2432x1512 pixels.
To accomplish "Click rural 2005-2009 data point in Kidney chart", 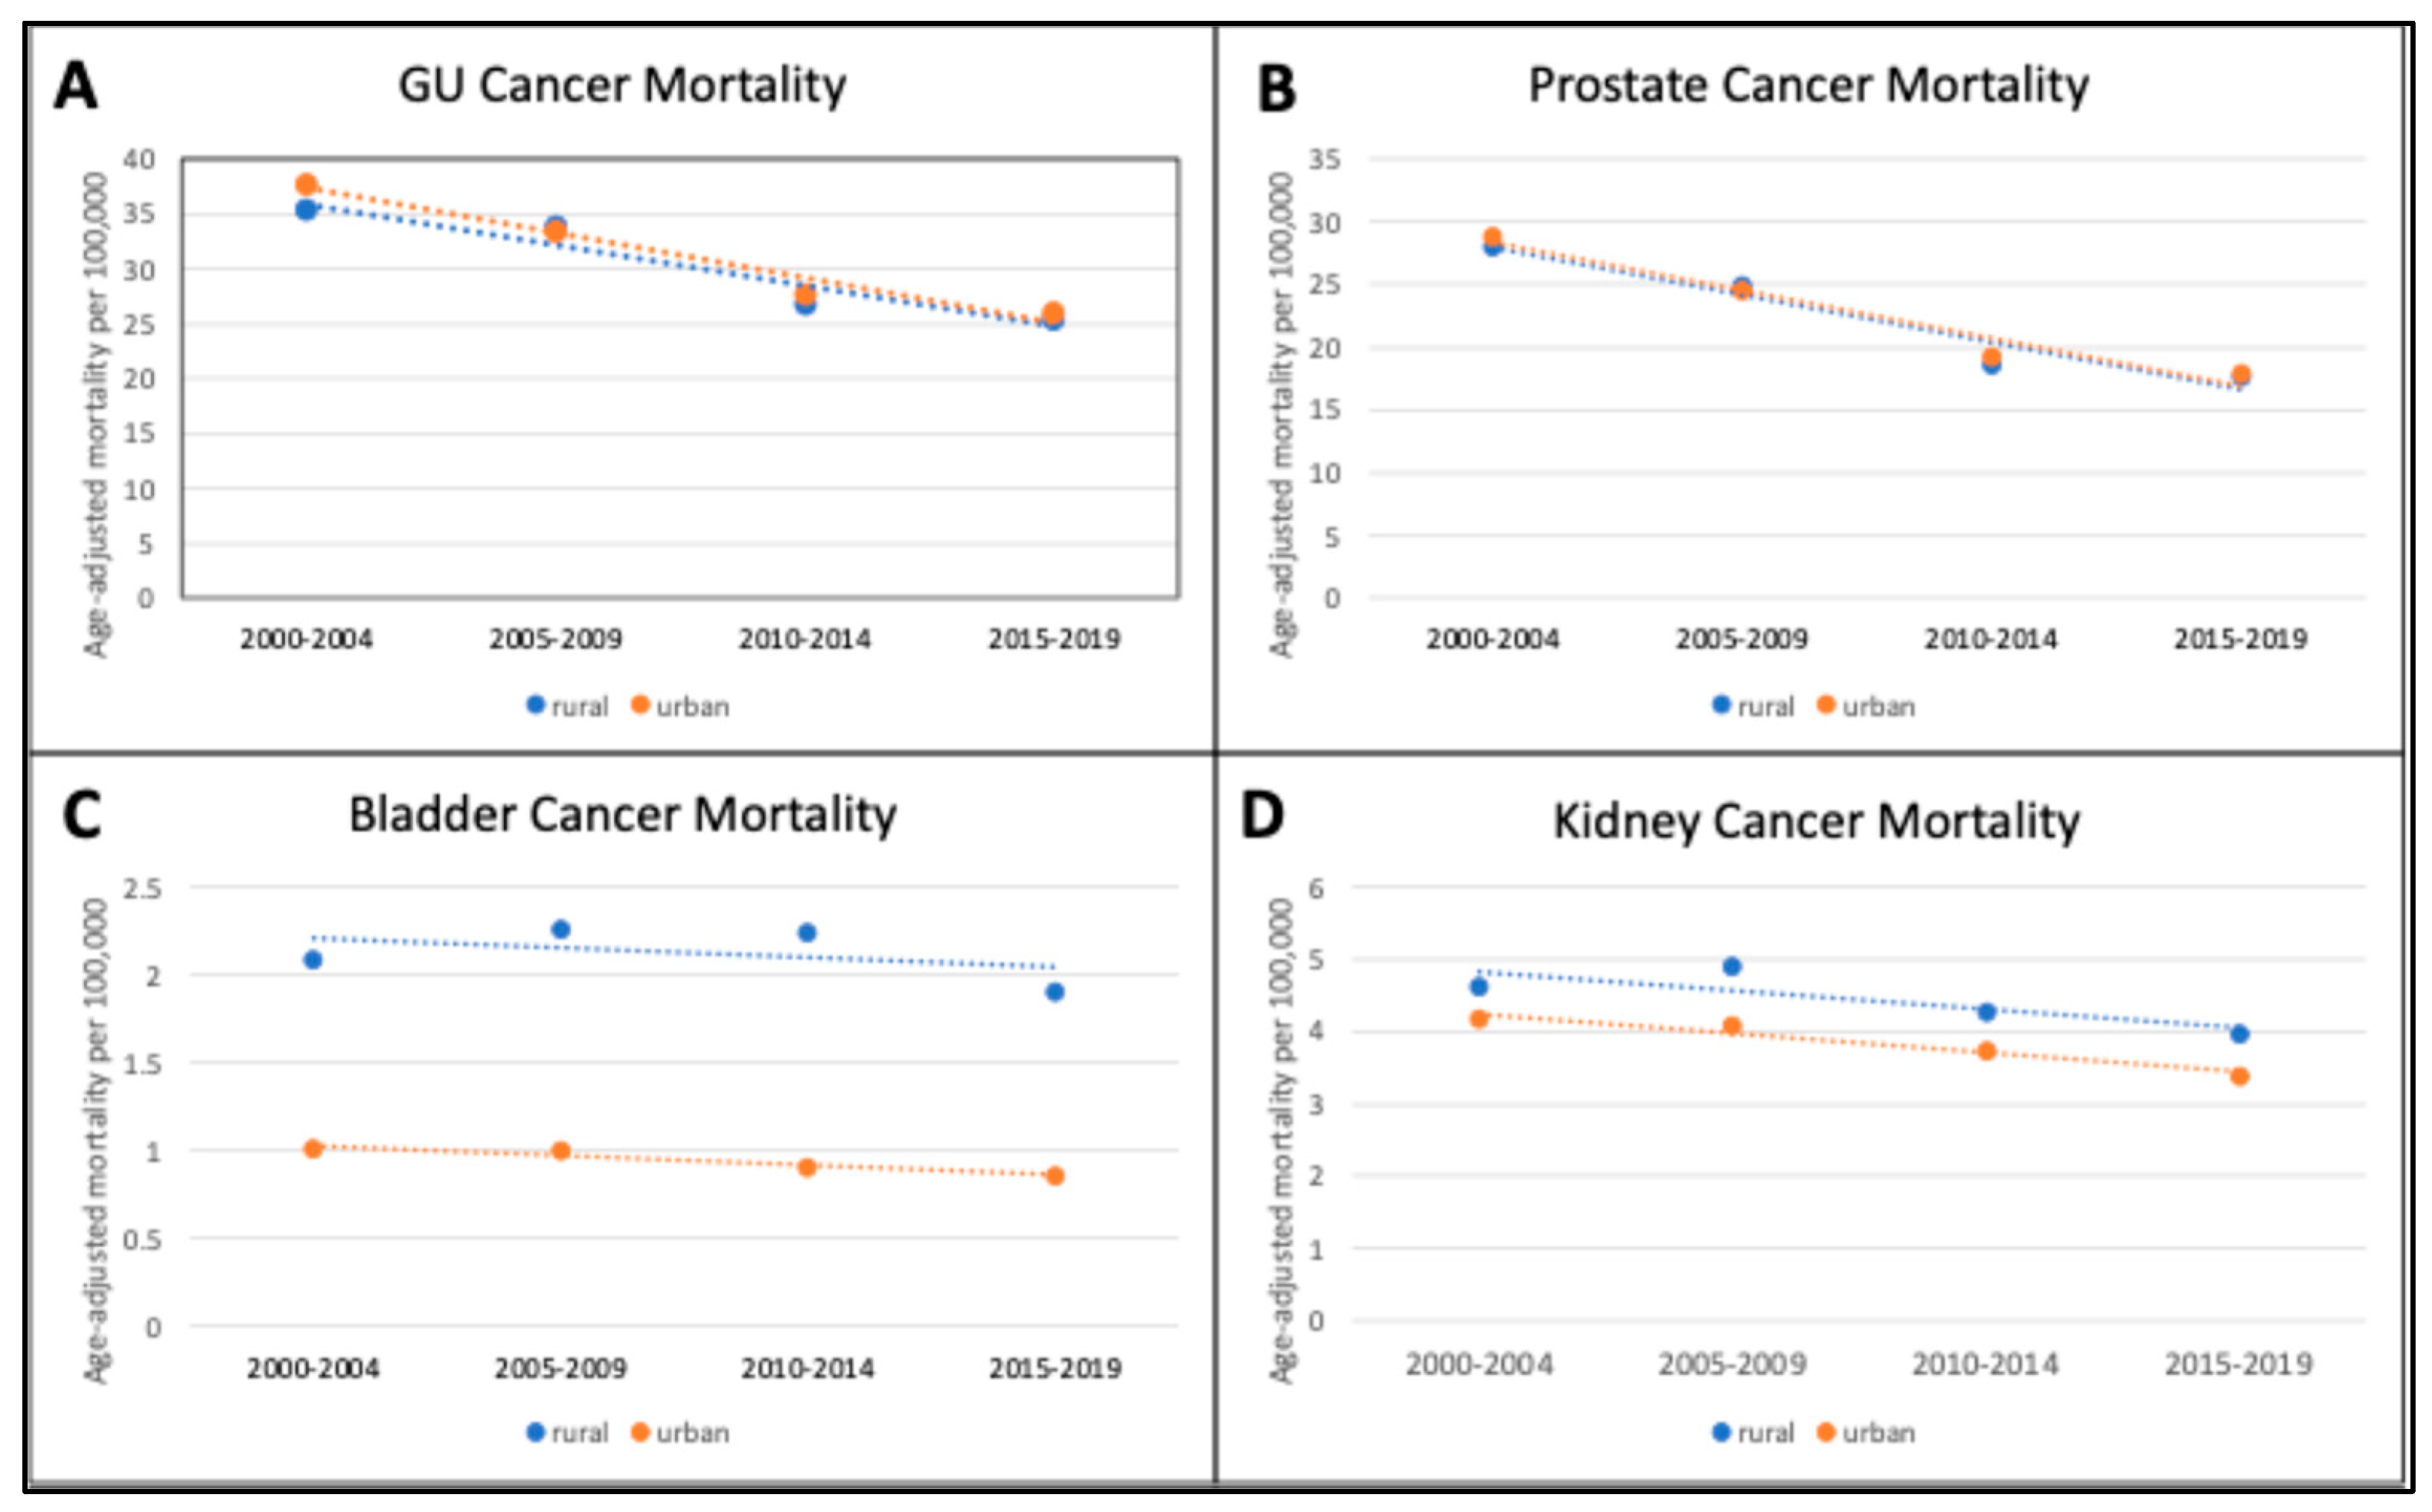I will click(1732, 966).
